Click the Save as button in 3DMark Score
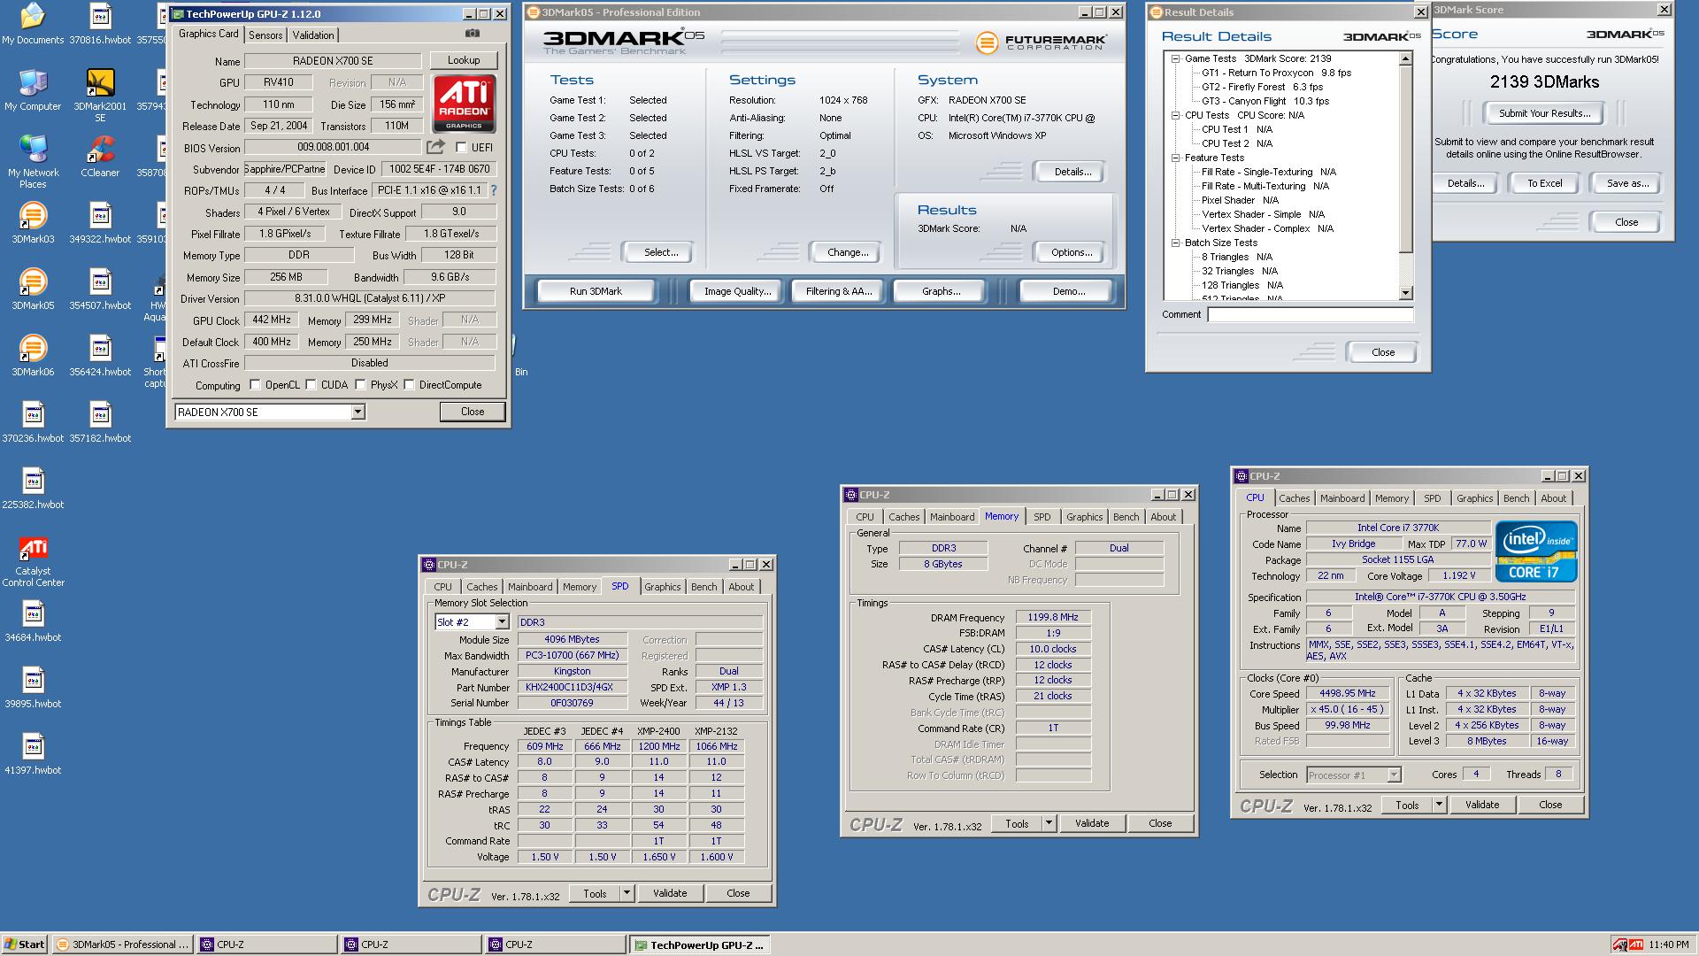 pyautogui.click(x=1627, y=183)
